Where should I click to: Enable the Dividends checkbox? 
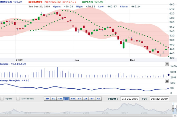18,99
